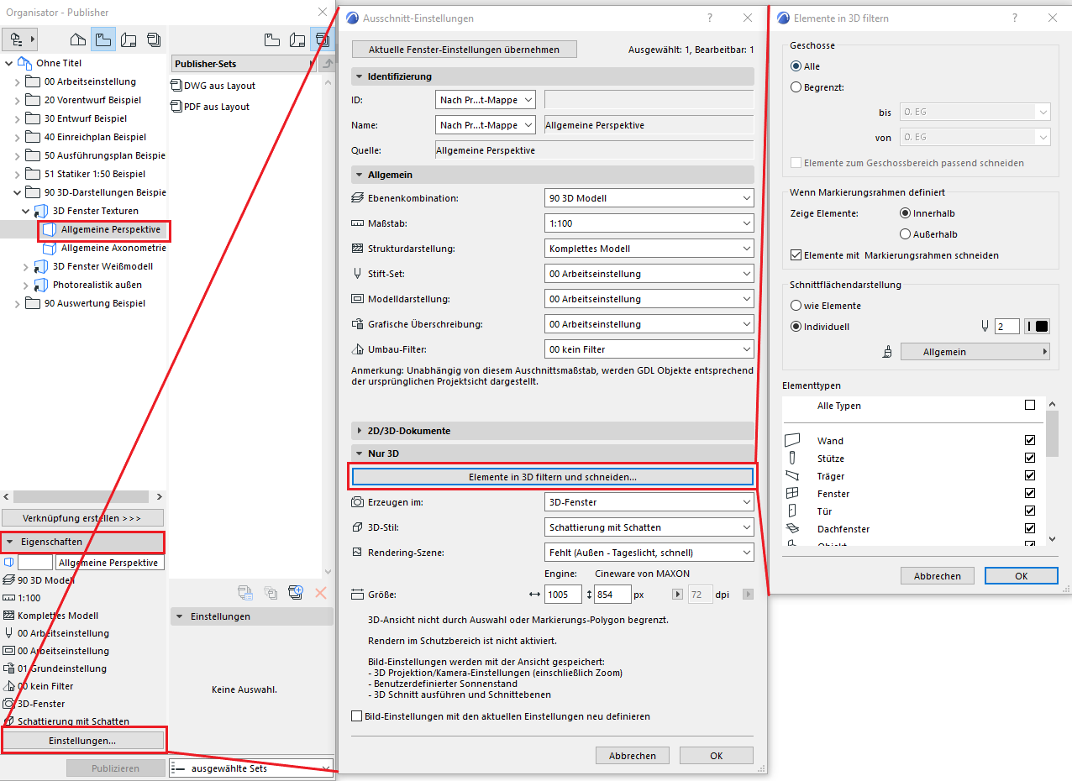Open the project chooser icon at top left
1072x781 pixels.
pos(18,39)
